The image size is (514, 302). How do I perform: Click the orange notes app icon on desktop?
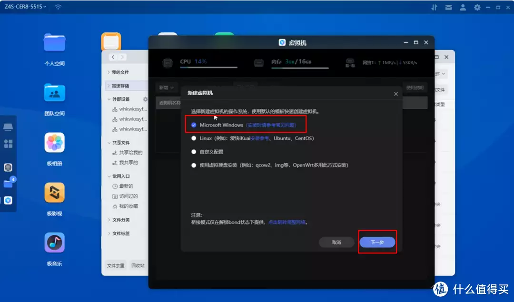(111, 41)
